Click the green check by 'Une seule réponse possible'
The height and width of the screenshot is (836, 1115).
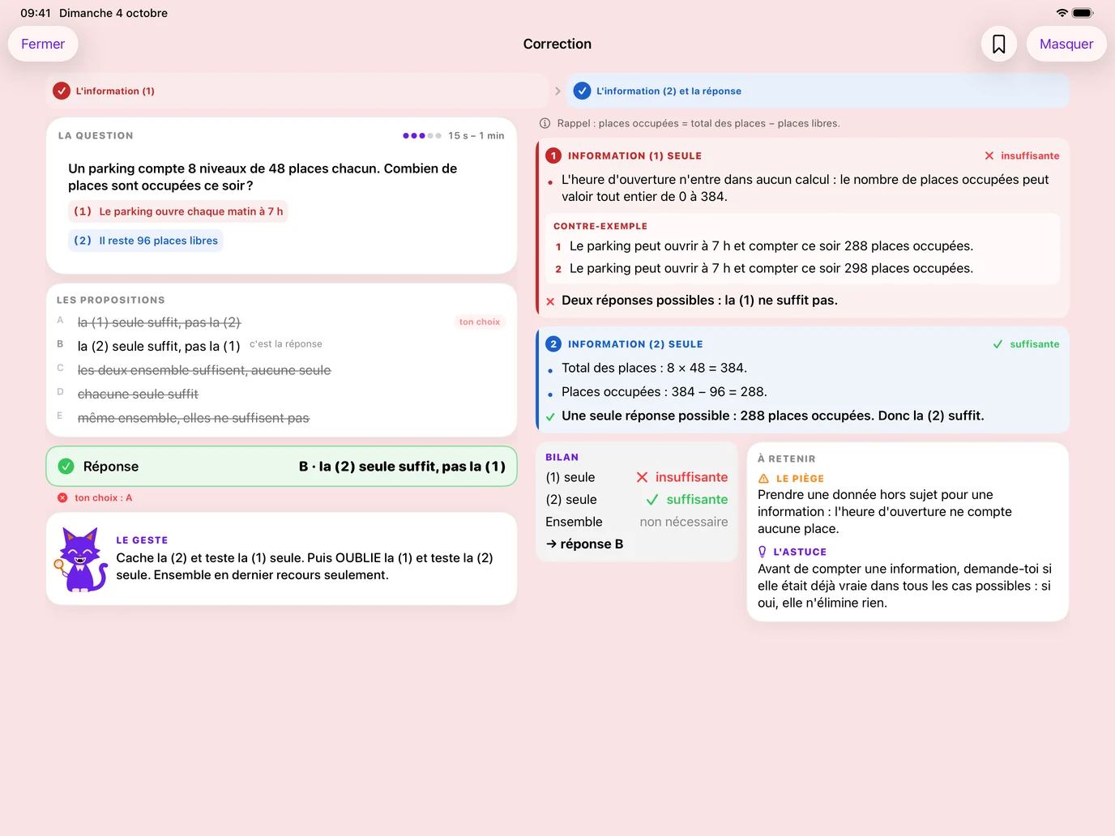pyautogui.click(x=550, y=417)
